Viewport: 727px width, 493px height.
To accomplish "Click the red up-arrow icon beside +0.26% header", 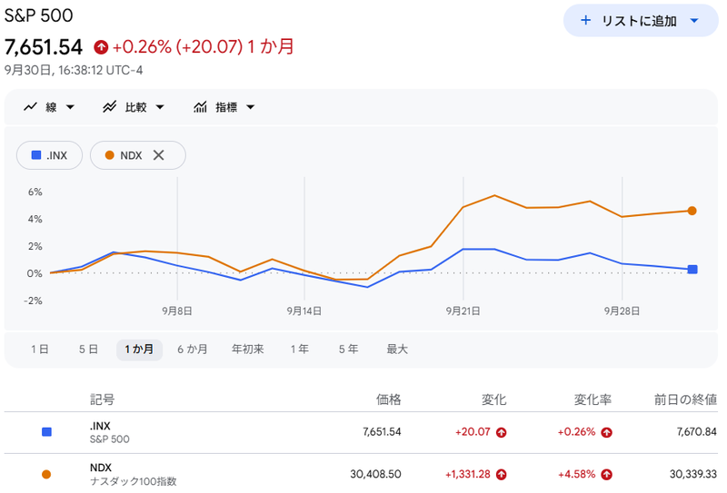I will 101,47.
